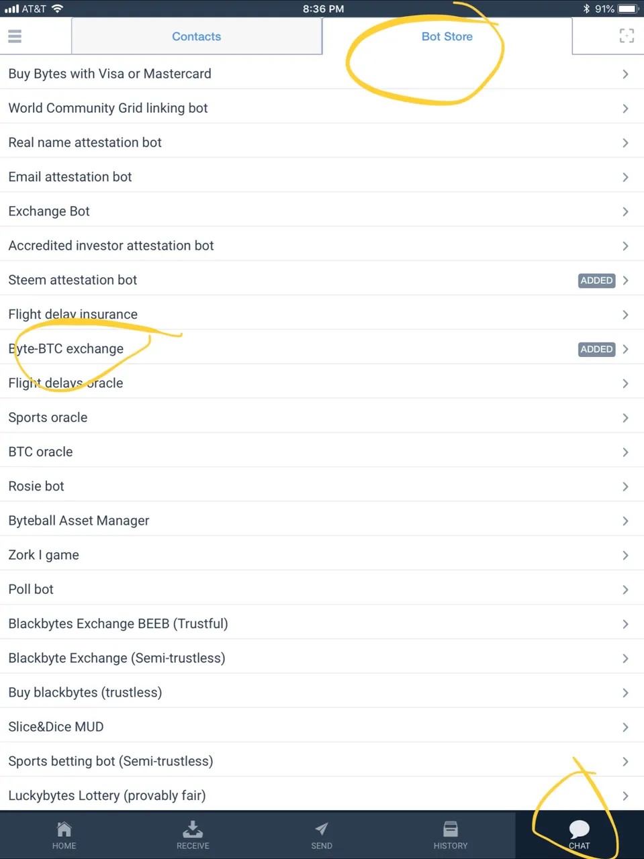644x859 pixels.
Task: Select Luckybytes Lottery (provably fair)
Action: [x=322, y=795]
